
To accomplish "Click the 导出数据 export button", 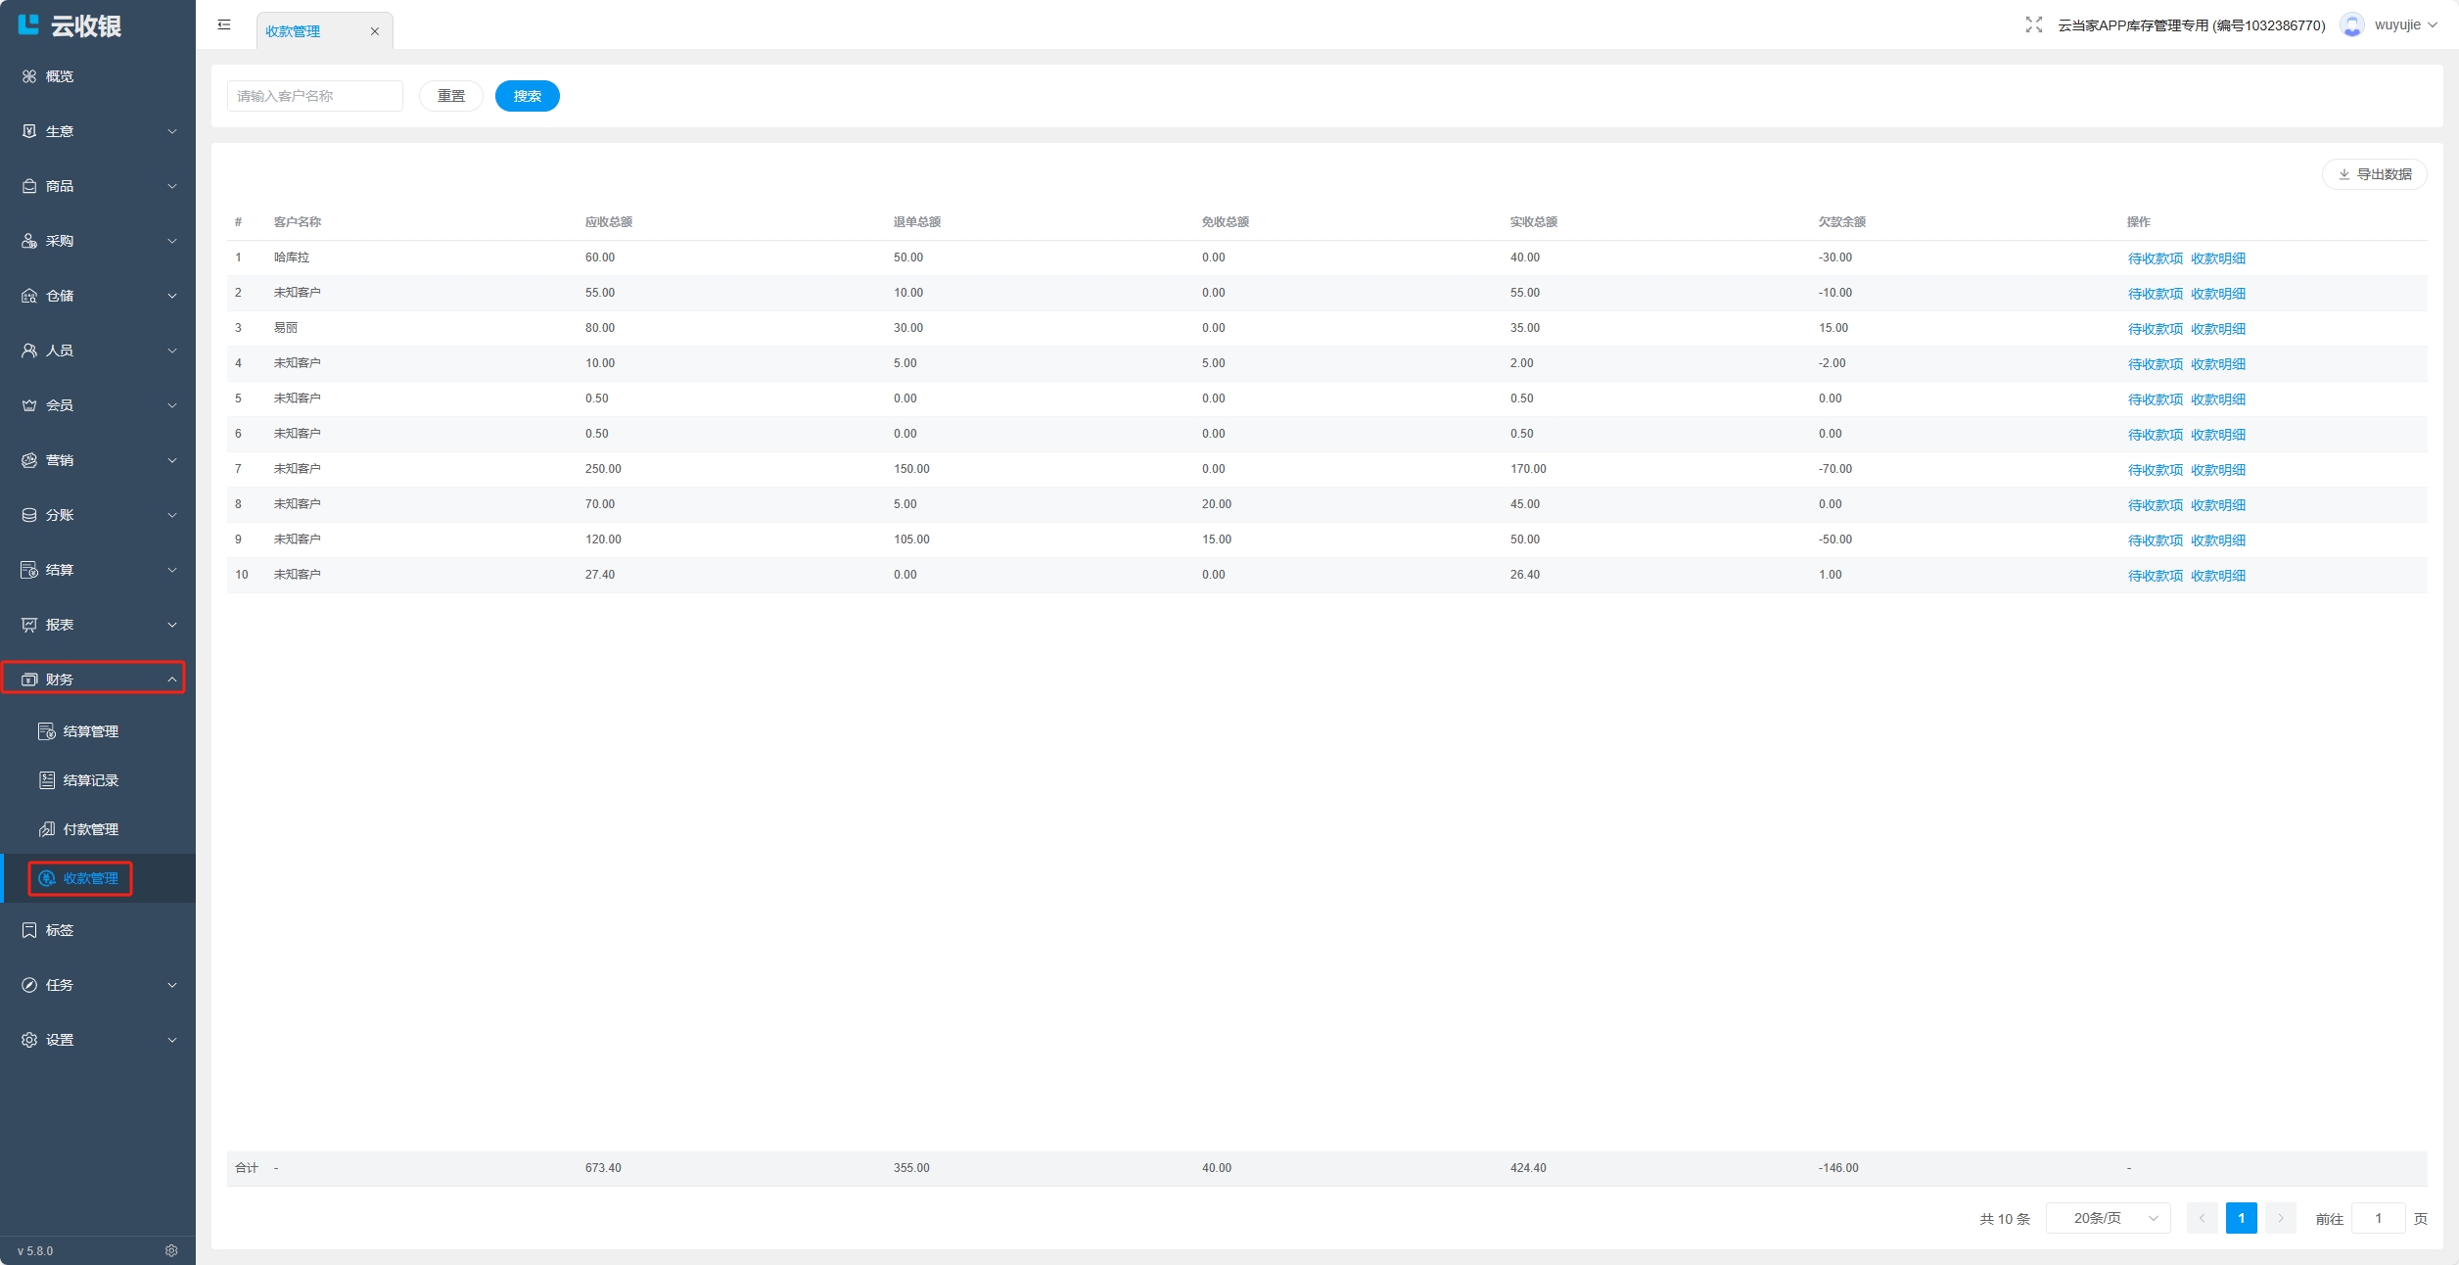I will pos(2374,174).
